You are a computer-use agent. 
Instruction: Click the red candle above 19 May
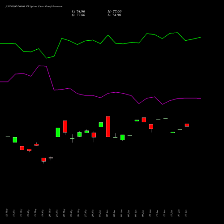[43, 159]
